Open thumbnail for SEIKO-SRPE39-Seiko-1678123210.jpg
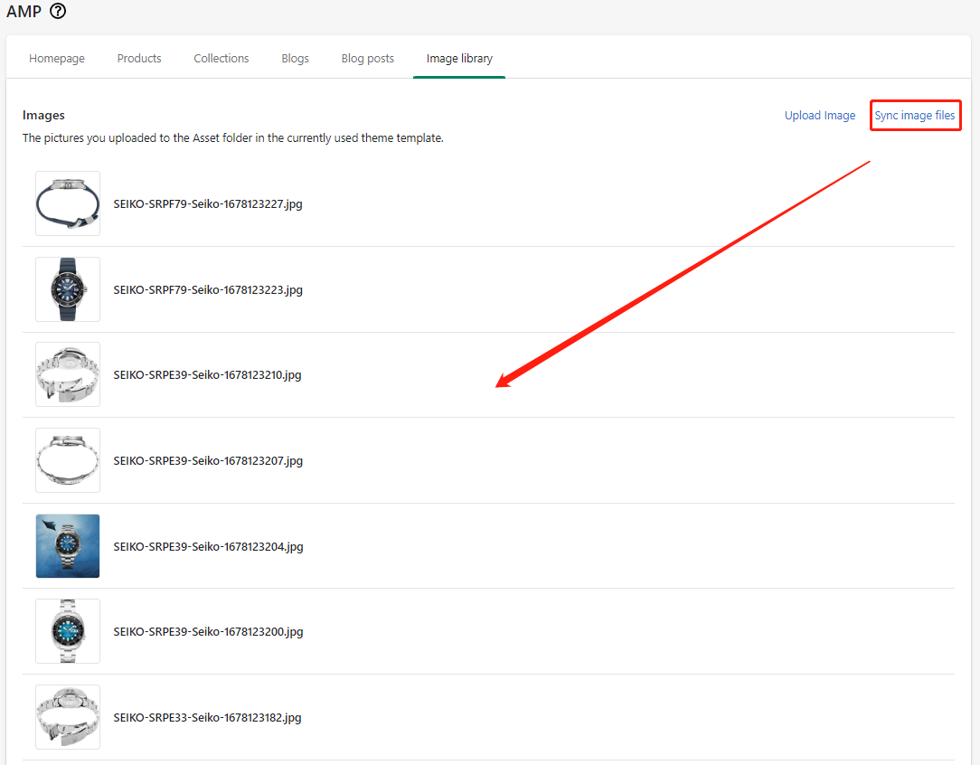980x765 pixels. coord(68,374)
